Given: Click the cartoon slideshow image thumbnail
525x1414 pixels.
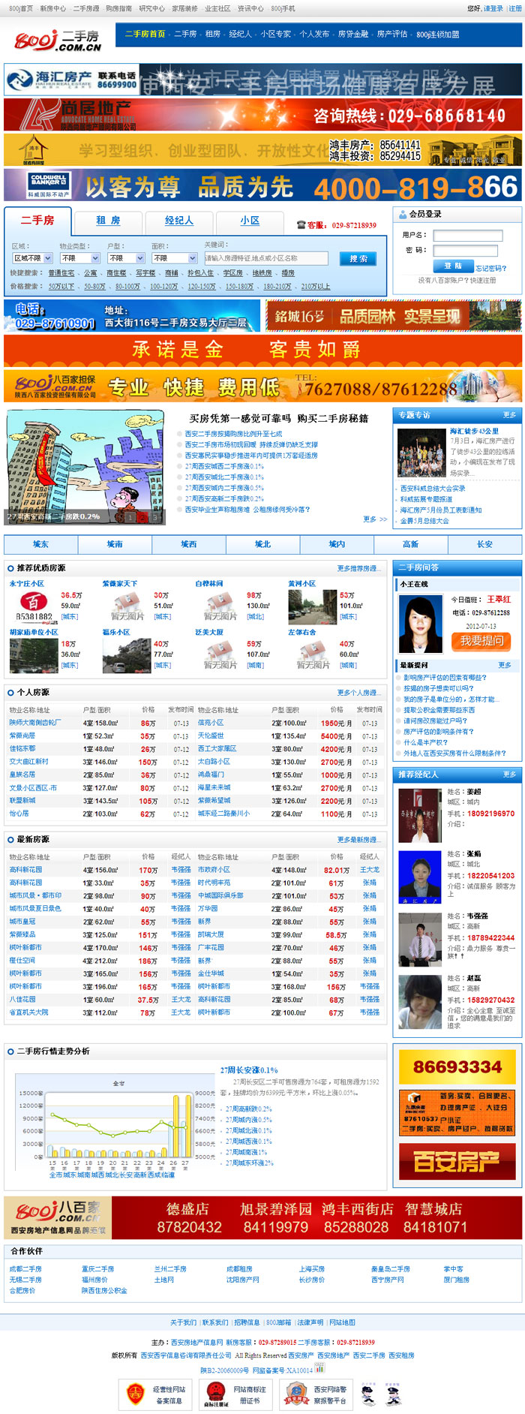Looking at the screenshot, I should click(85, 466).
